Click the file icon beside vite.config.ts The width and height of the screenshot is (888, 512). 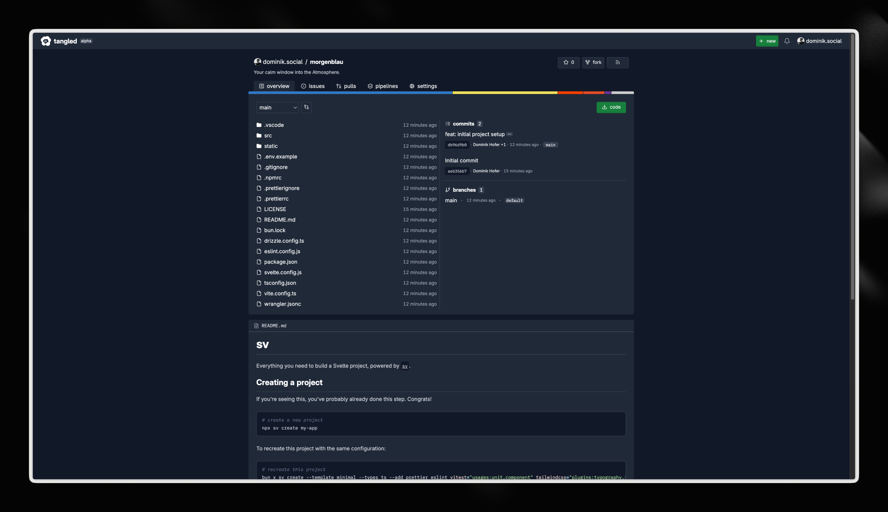click(259, 294)
